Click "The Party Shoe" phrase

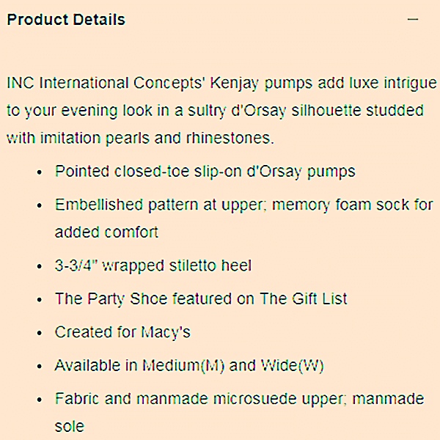click(101, 298)
